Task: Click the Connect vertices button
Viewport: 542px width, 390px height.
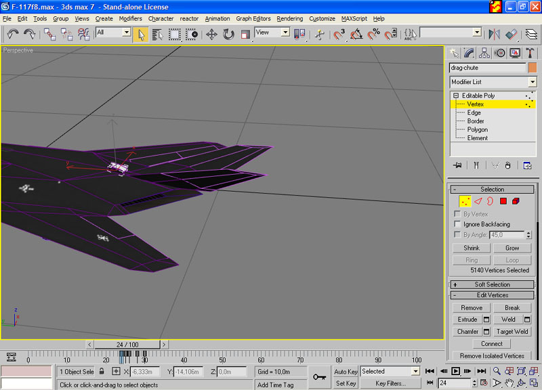Action: pos(492,344)
